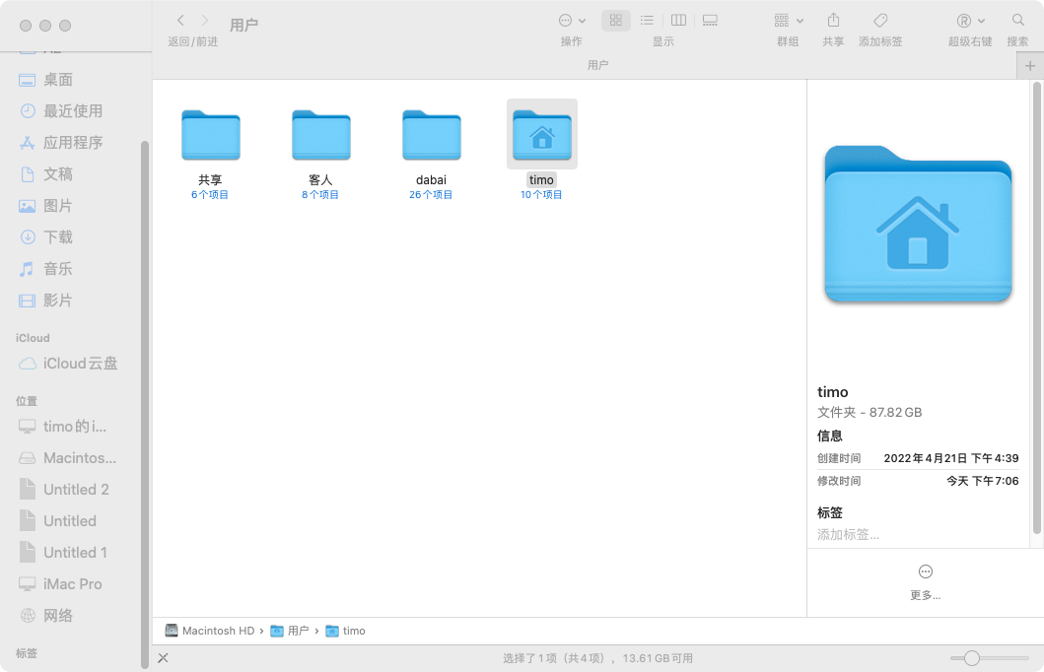The image size is (1044, 672).
Task: Select iCloud云盘 in the sidebar
Action: 80,364
